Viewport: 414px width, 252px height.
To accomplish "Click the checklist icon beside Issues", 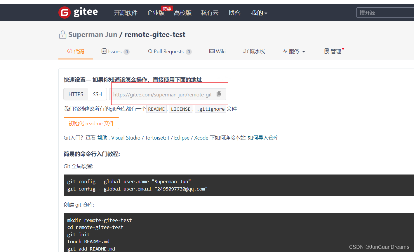I will [105, 51].
